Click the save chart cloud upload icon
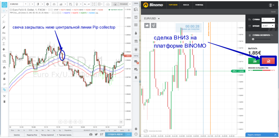This screenshot has width=279, height=138. tap(115, 4)
